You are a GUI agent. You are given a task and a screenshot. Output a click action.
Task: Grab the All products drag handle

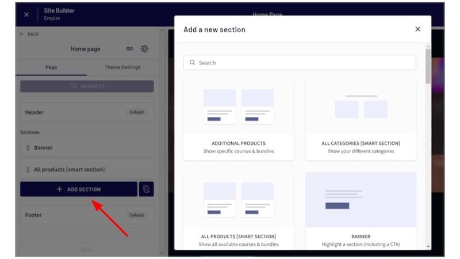click(x=28, y=169)
